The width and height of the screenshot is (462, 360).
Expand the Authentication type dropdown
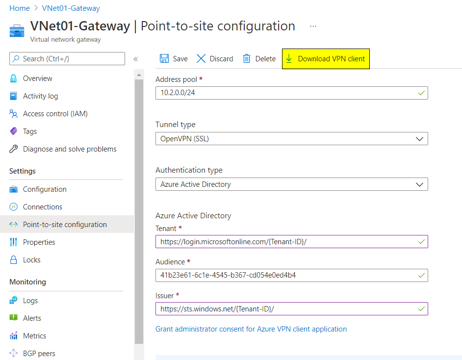pyautogui.click(x=419, y=184)
